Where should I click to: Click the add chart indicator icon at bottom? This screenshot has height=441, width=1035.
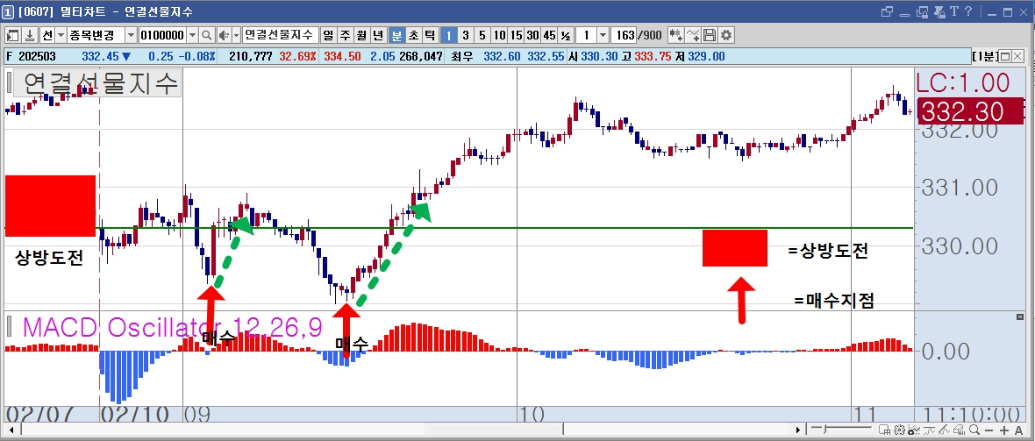pos(914,430)
